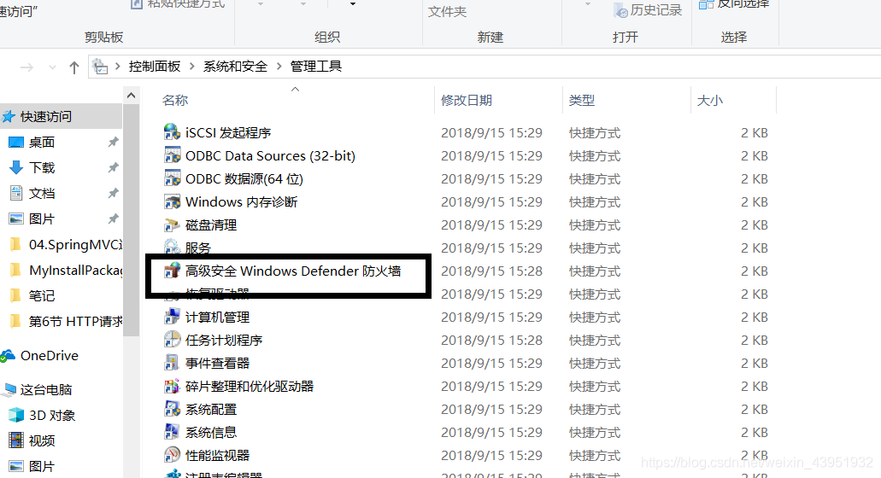The image size is (881, 478).
Task: Click the 服务 gear icon
Action: [x=172, y=247]
